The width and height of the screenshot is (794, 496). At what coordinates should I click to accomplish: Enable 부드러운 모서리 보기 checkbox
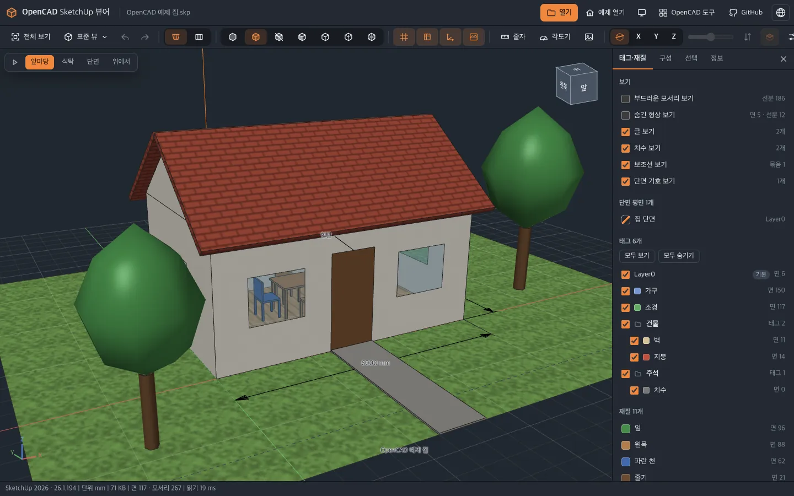(x=625, y=99)
